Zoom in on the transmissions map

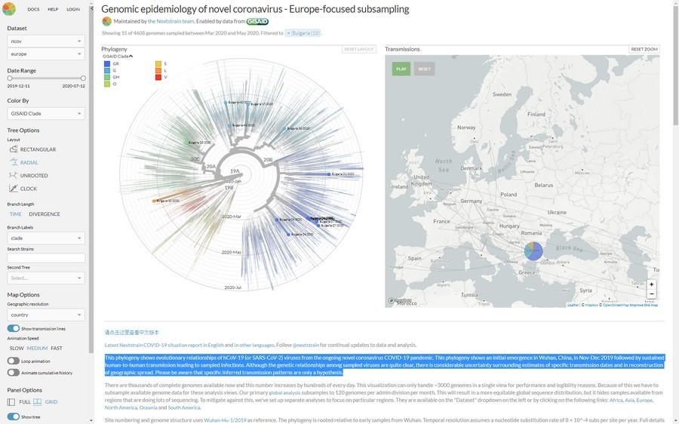651,284
